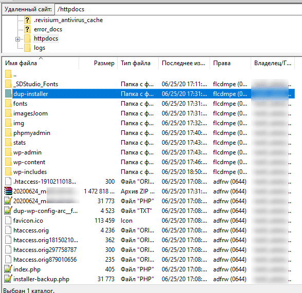
Task: Select the error_docs question-mark folder icon
Action: [x=27, y=29]
